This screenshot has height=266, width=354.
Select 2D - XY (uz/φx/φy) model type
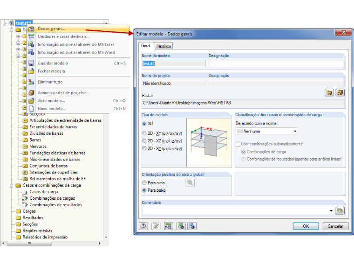[x=144, y=133]
